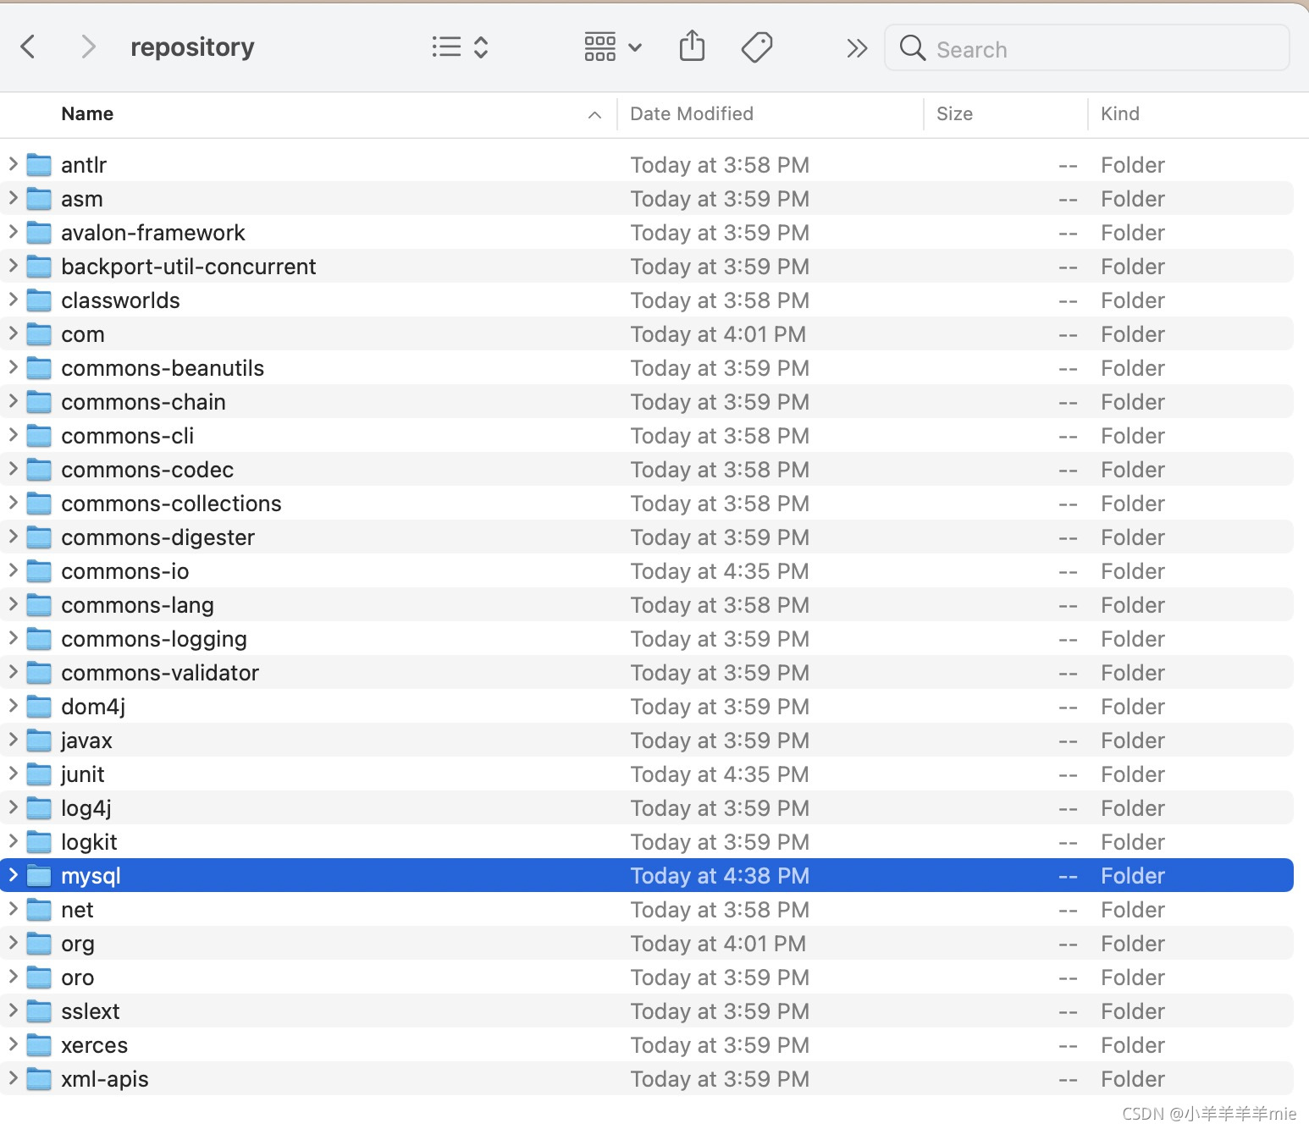Select the avalon-framework folder icon
The height and width of the screenshot is (1129, 1309).
[39, 232]
